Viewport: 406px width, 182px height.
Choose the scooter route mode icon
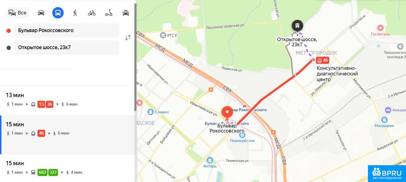(x=109, y=13)
